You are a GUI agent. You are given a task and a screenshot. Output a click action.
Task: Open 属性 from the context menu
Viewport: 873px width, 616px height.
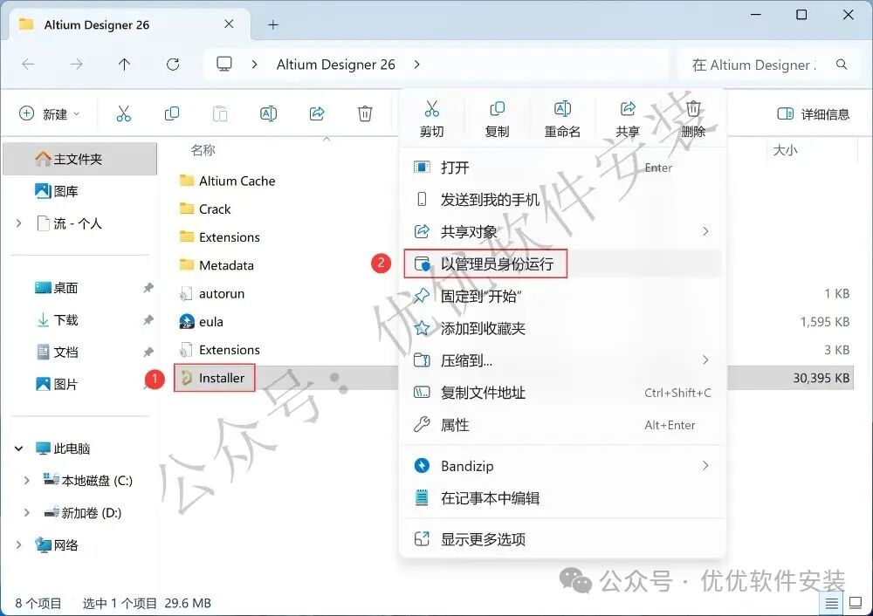[563, 425]
